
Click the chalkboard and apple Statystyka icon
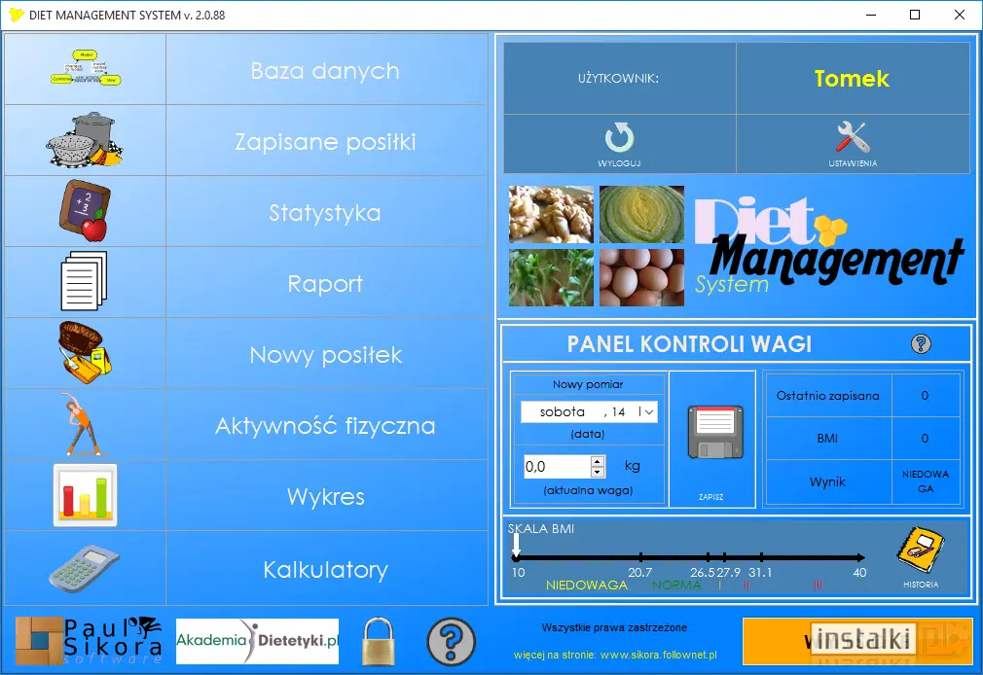[85, 211]
